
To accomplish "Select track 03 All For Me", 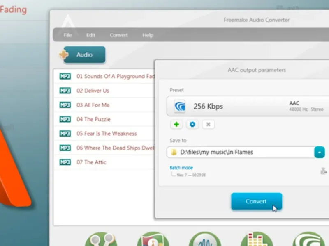I will [x=104, y=105].
